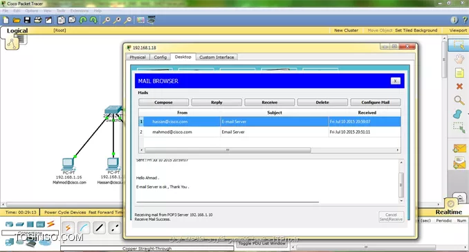Copy using the toolbar Copy icon

pos(62,20)
